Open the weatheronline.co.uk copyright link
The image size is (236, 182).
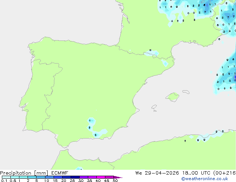coord(205,179)
